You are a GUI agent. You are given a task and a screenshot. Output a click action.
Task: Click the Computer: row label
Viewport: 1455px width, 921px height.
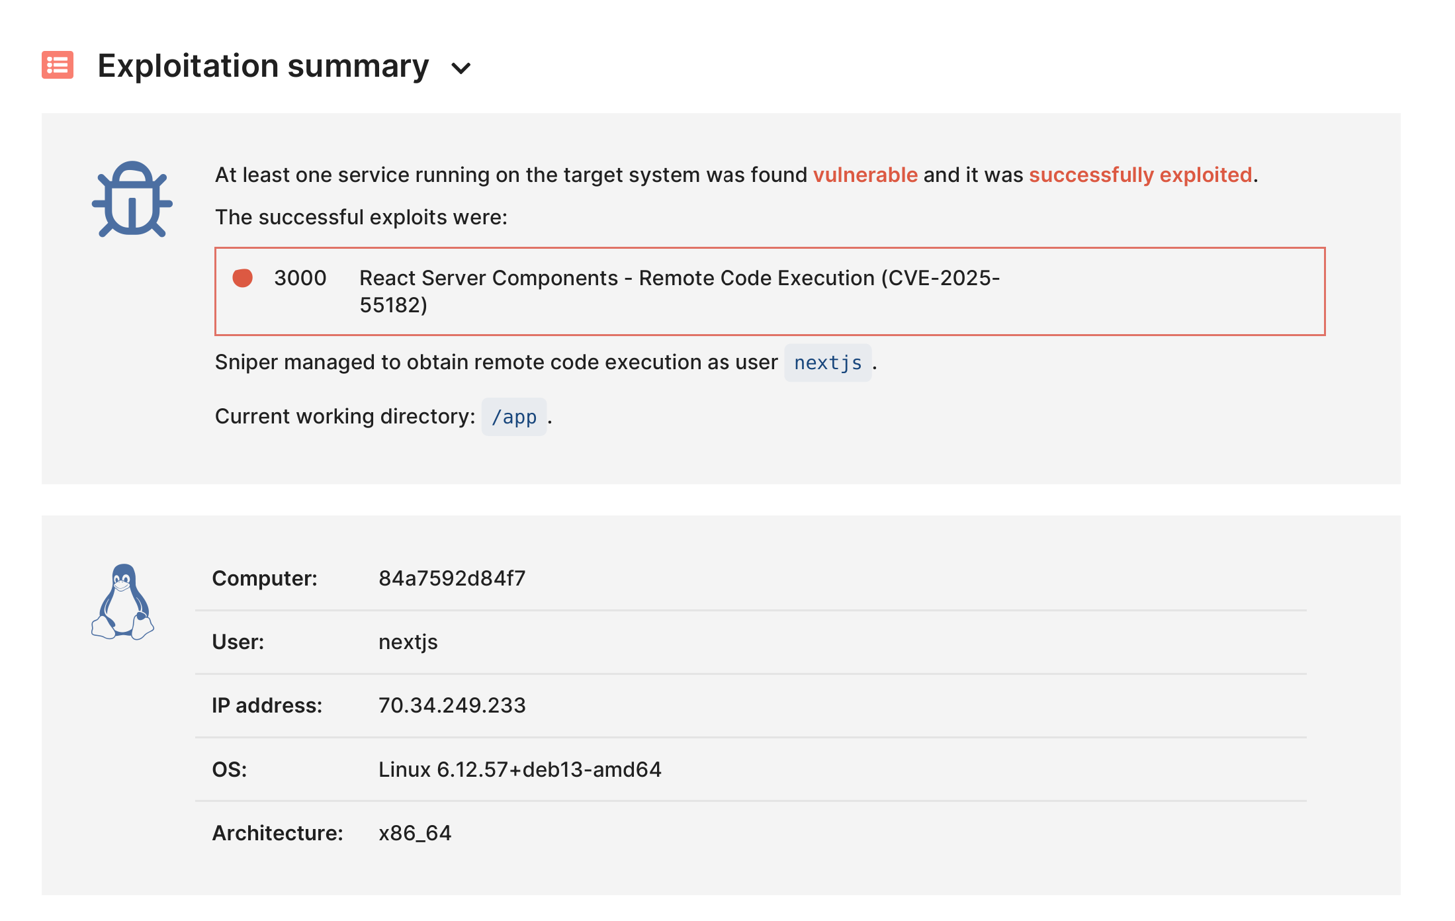point(265,578)
